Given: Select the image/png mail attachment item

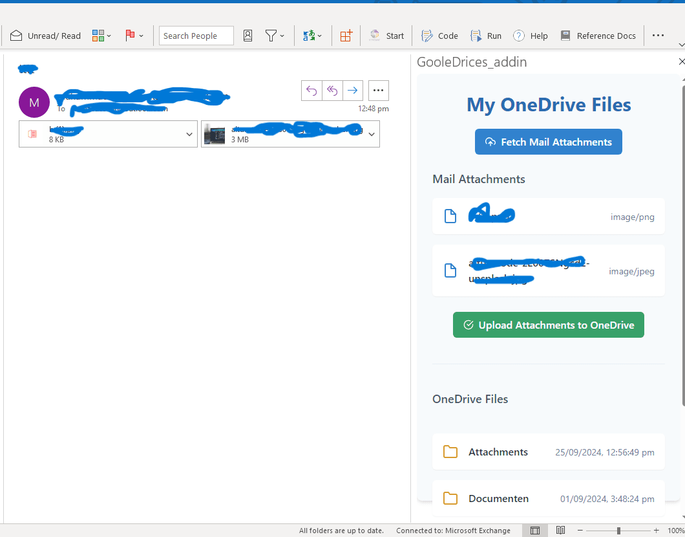Looking at the screenshot, I should (x=548, y=216).
